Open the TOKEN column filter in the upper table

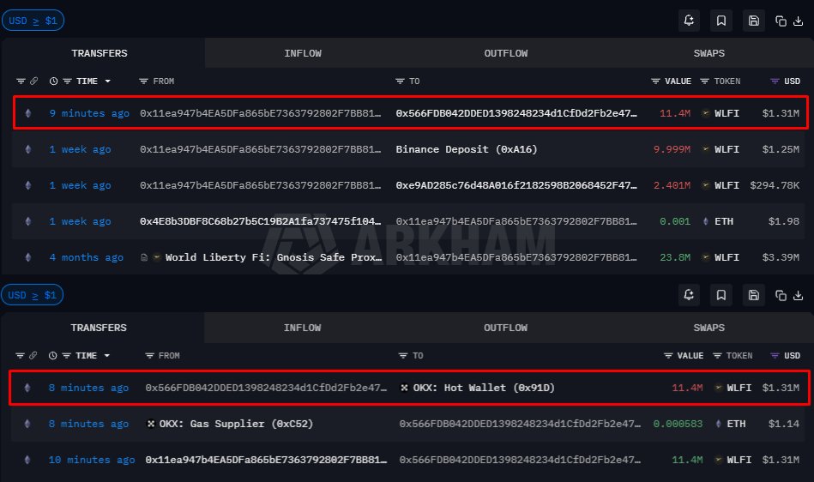704,81
